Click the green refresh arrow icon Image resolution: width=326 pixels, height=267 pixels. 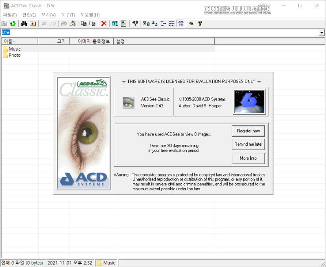13,24
